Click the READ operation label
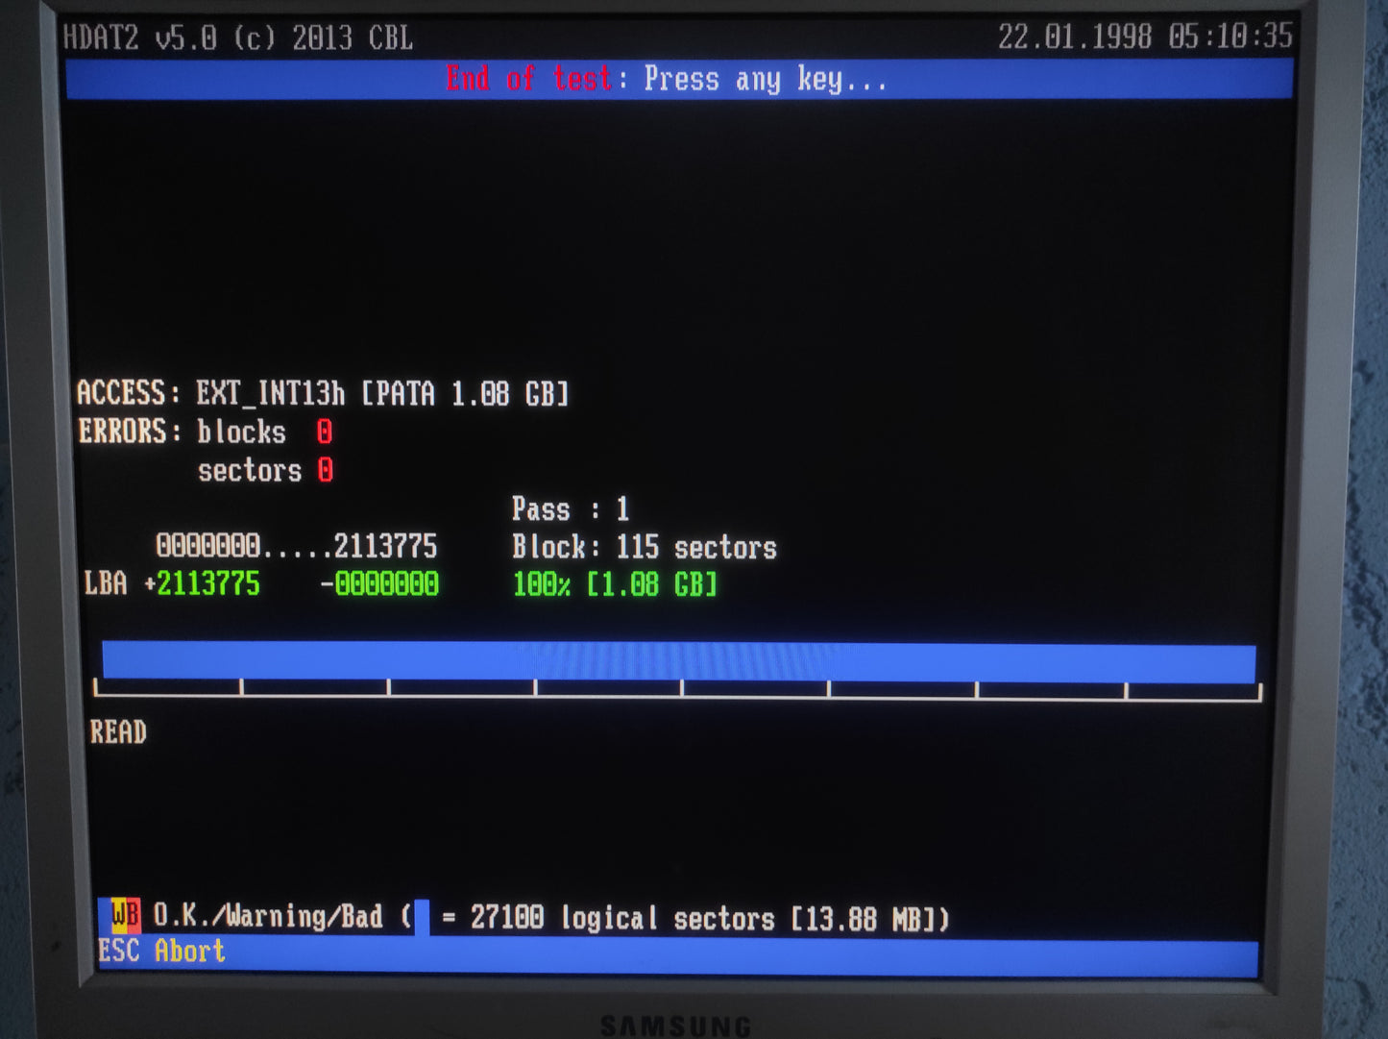 coord(118,732)
